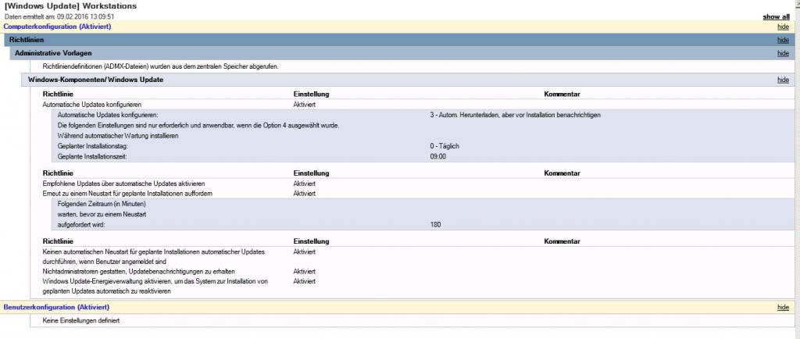Select 'Während automatischer Wartung installieren' line
Image resolution: width=800 pixels, height=339 pixels.
click(118, 136)
